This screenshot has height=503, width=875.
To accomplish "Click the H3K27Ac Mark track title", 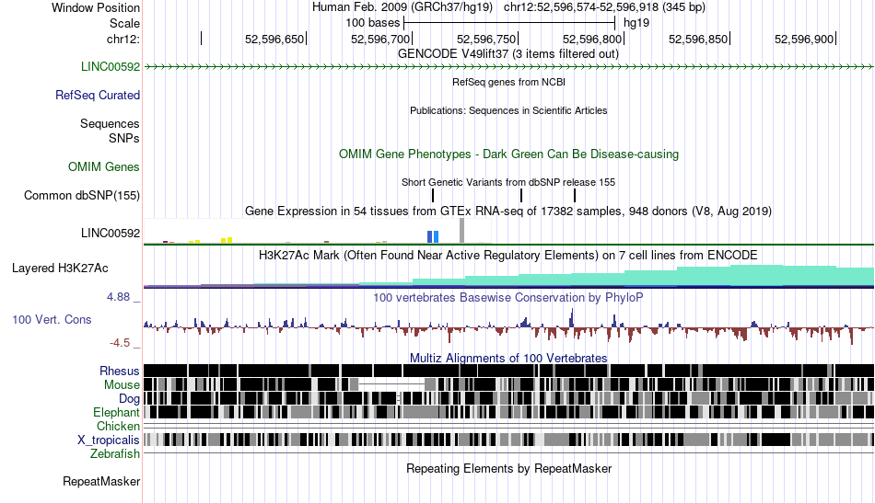I will tap(508, 255).
